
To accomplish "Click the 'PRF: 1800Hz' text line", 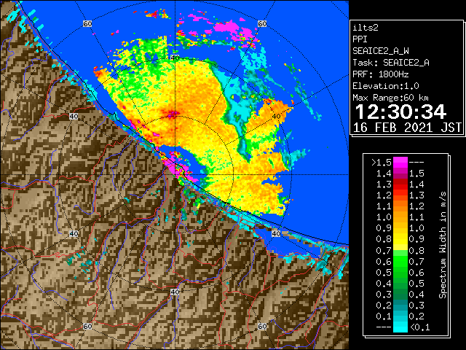I will click(381, 74).
